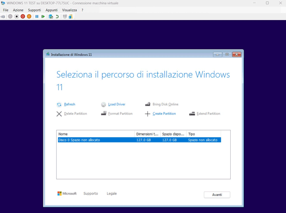This screenshot has width=286, height=213.
Task: Click the Ctrl+Alt+Del toolbar icon
Action: [x=3, y=17]
